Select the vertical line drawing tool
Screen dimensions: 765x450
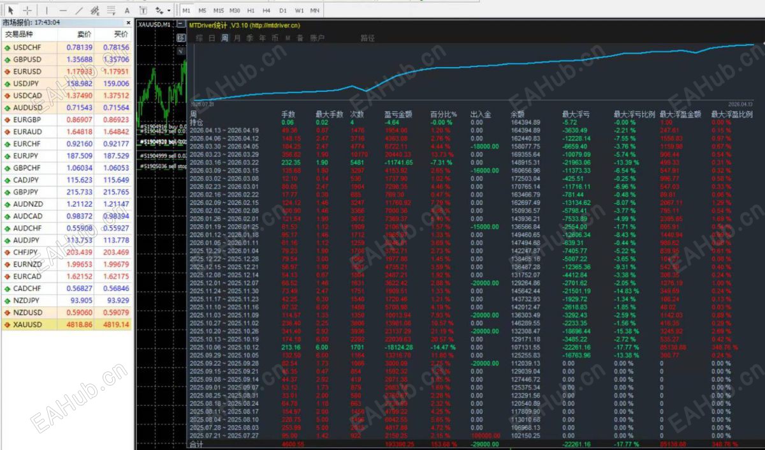pyautogui.click(x=47, y=10)
